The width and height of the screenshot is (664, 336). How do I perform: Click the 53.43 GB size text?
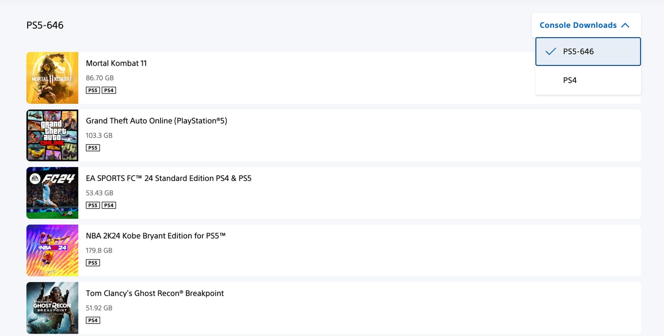[100, 193]
